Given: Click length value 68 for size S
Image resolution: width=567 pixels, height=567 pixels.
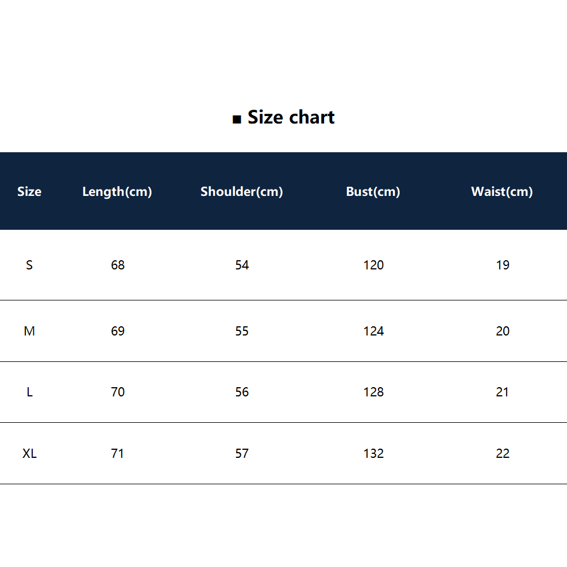Looking at the screenshot, I should click(x=118, y=265).
